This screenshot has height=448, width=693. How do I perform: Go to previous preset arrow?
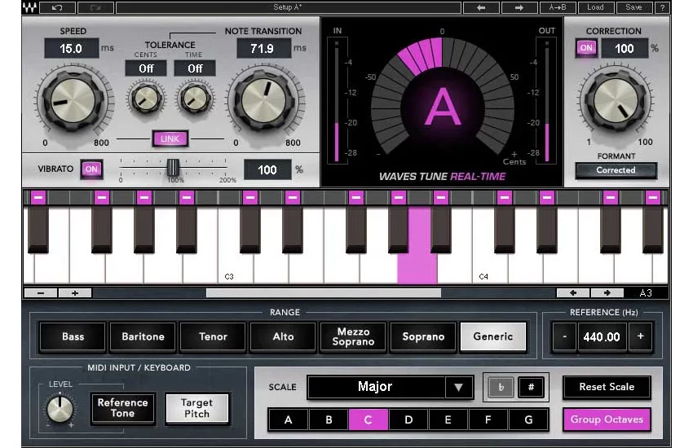481,7
